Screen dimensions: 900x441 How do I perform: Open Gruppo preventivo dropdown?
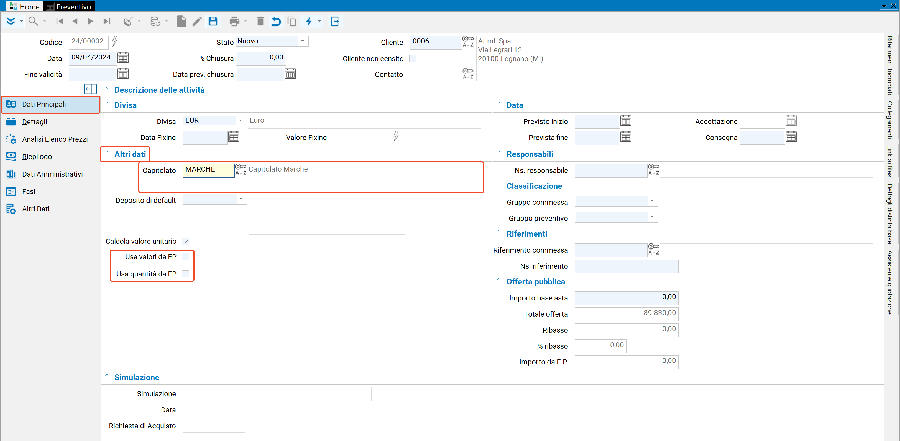[x=652, y=217]
